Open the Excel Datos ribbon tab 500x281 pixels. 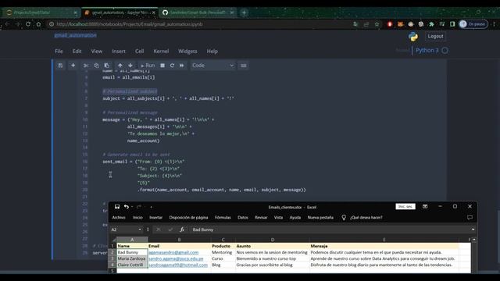pyautogui.click(x=243, y=217)
